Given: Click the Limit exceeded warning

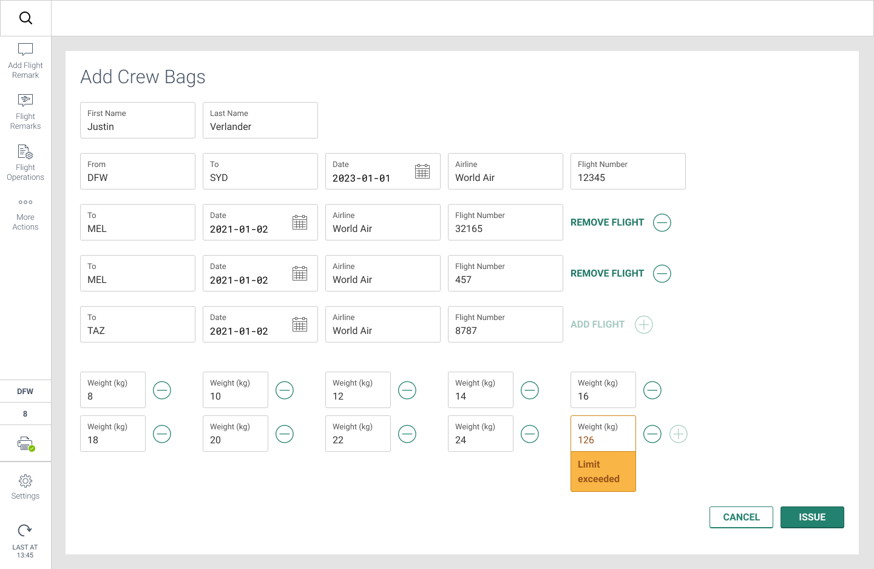Looking at the screenshot, I should 603,472.
